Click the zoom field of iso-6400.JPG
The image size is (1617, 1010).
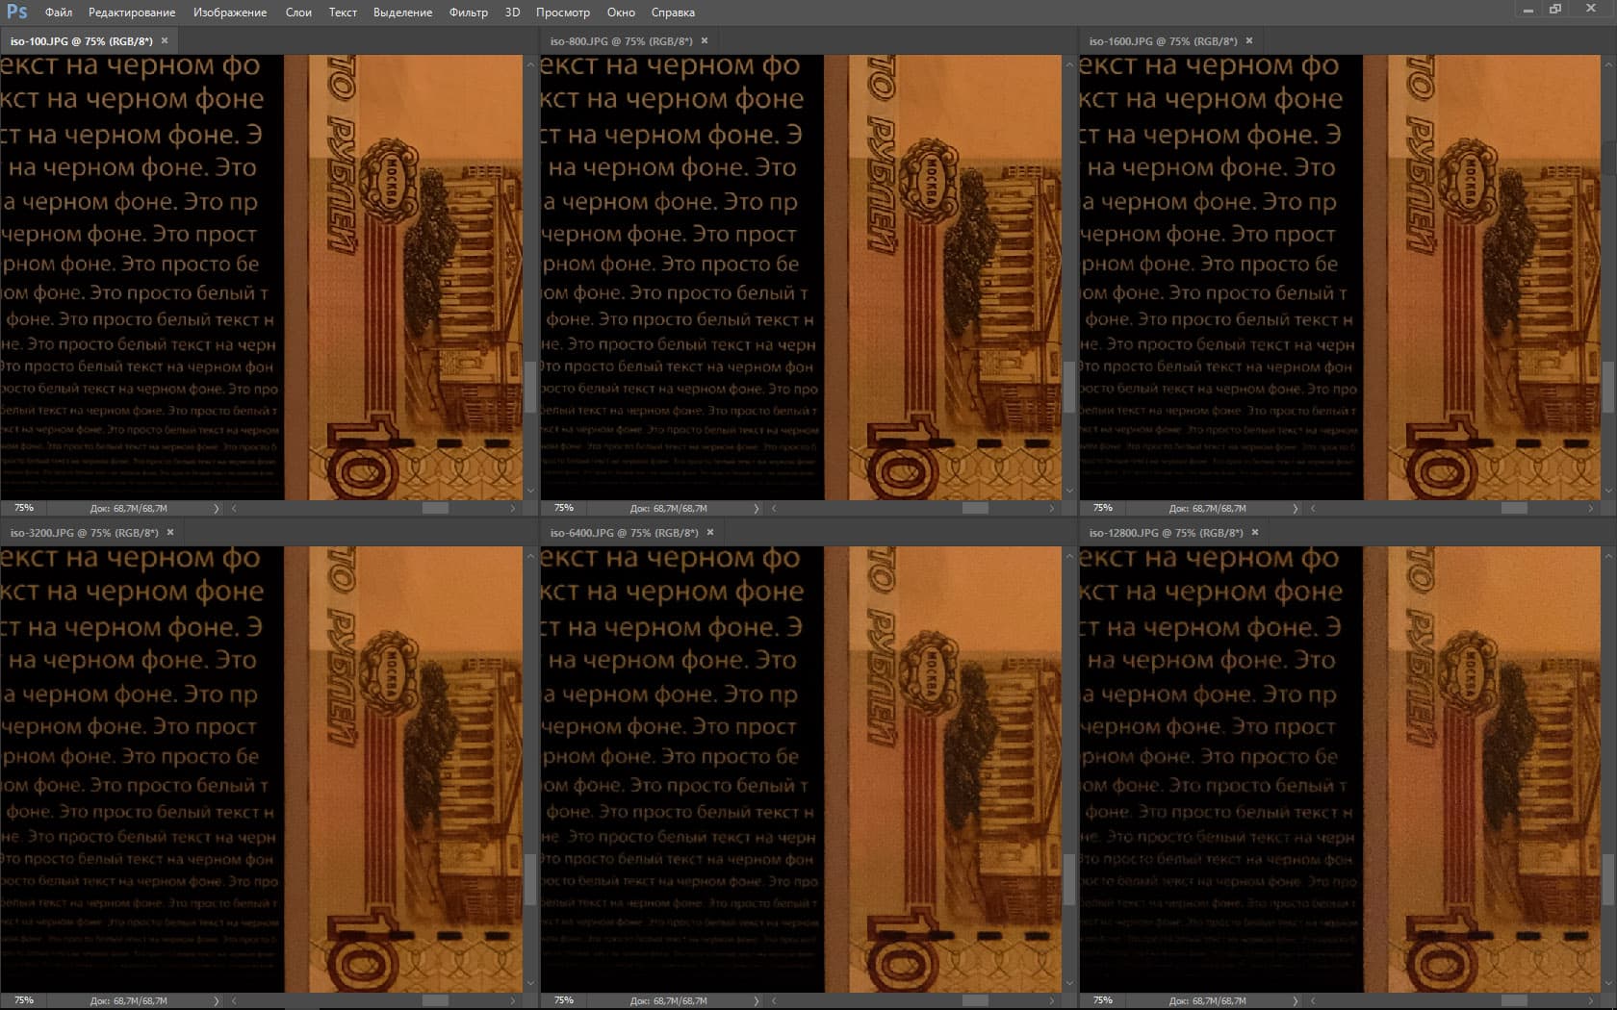click(564, 1000)
